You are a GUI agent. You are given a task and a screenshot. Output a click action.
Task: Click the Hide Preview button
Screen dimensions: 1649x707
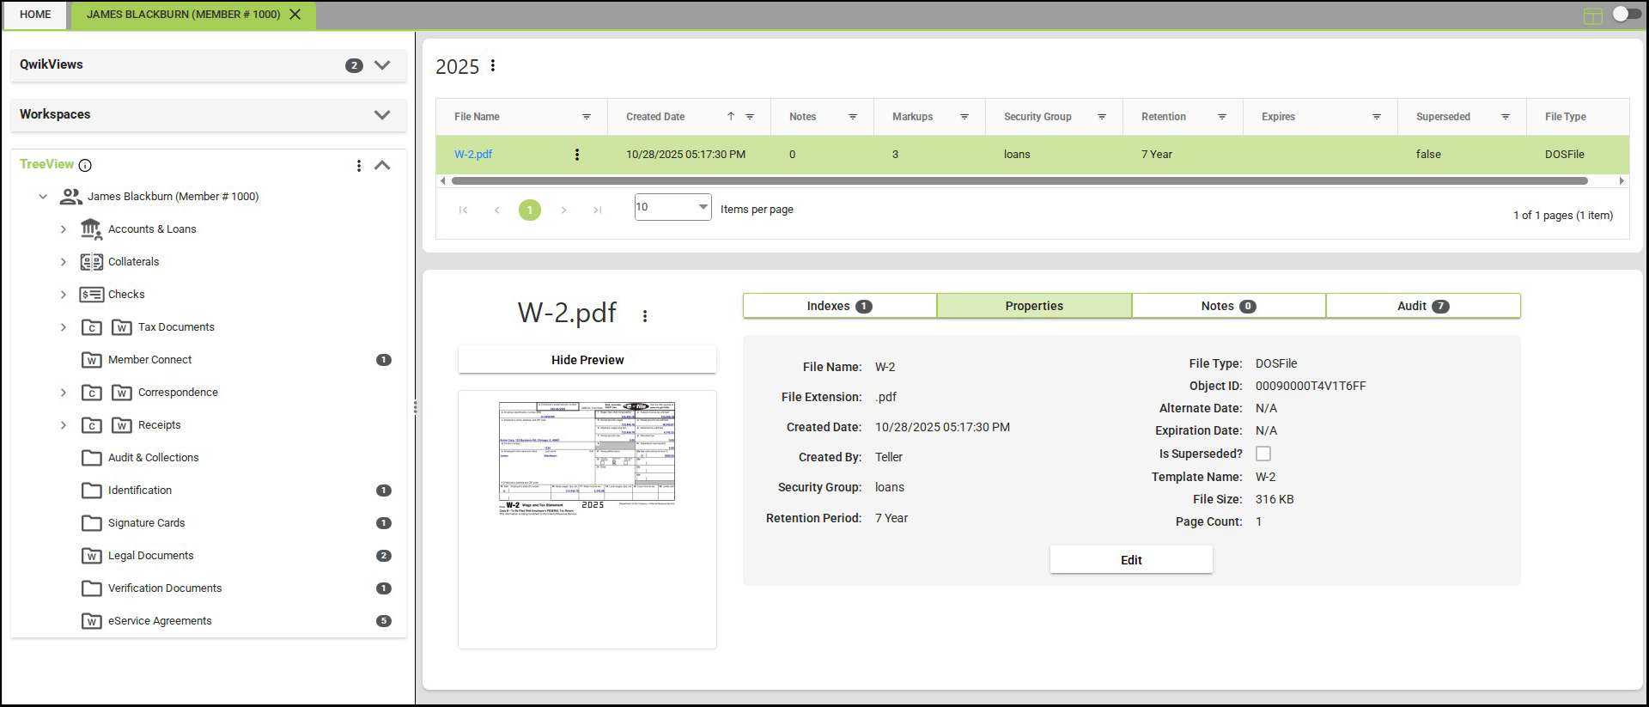point(587,360)
